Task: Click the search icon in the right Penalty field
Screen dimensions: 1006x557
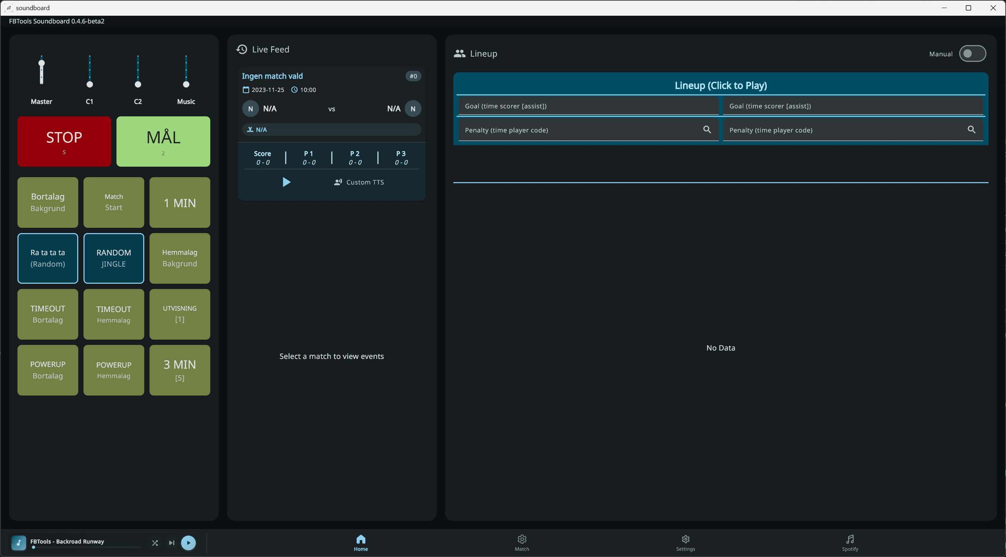Action: tap(972, 129)
